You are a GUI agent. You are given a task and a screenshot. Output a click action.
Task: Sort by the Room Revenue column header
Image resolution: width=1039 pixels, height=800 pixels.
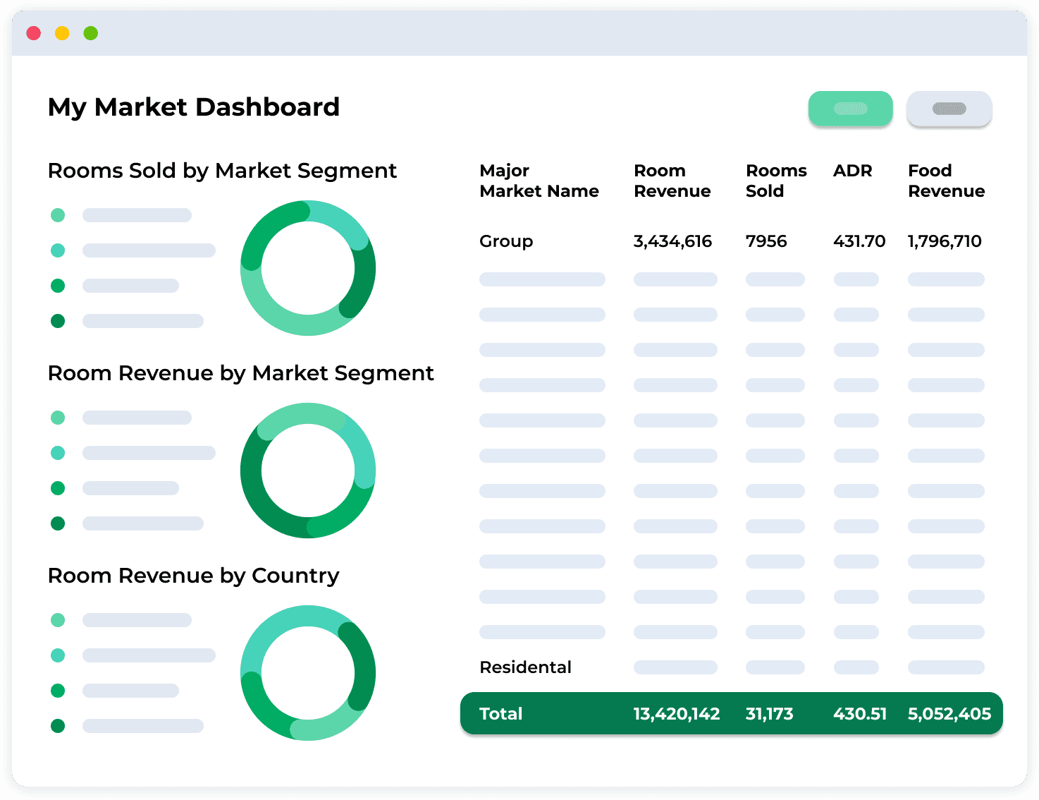click(x=672, y=181)
